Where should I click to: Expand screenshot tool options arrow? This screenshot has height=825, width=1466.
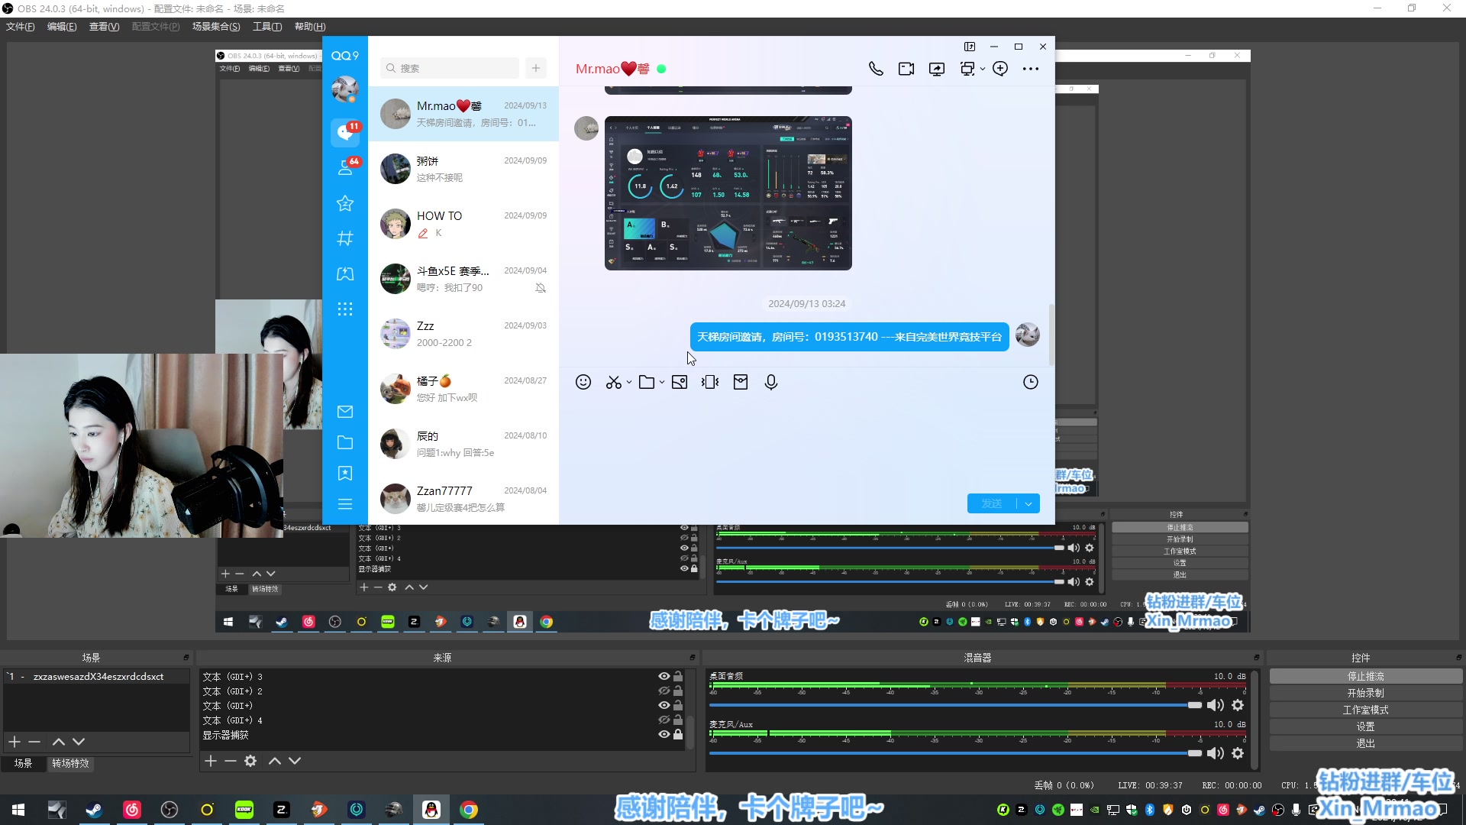pyautogui.click(x=629, y=382)
